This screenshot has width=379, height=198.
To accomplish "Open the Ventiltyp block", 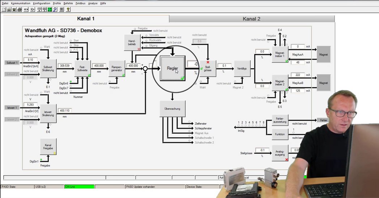I will [x=242, y=69].
